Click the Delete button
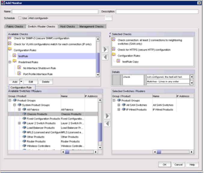This screenshot has height=173, width=204. coord(46,82)
